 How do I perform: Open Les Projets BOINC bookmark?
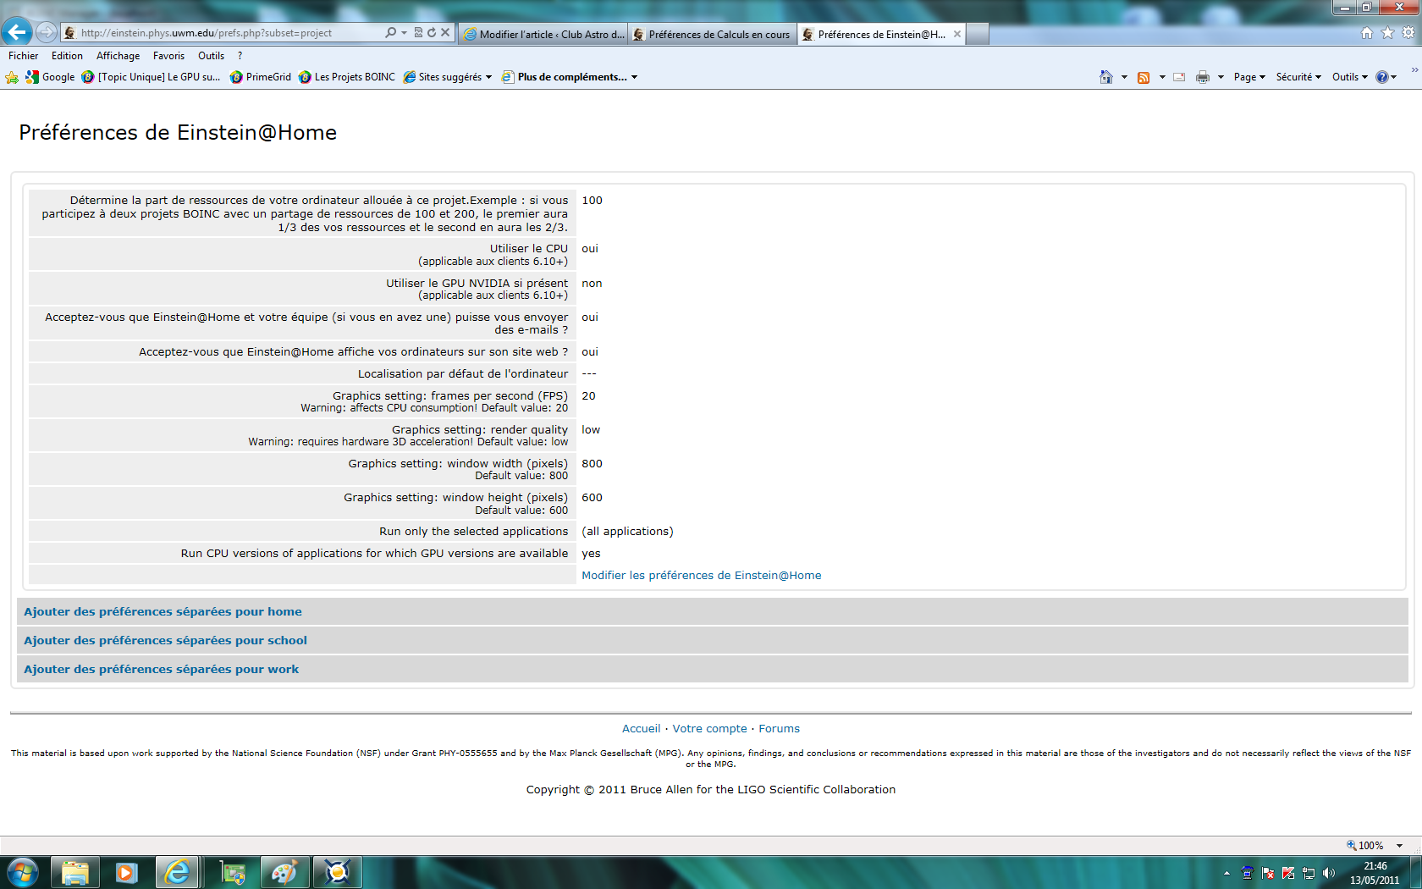pos(347,77)
